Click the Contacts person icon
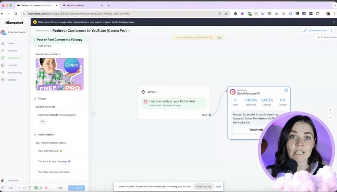337x192 pixels. coord(3,51)
